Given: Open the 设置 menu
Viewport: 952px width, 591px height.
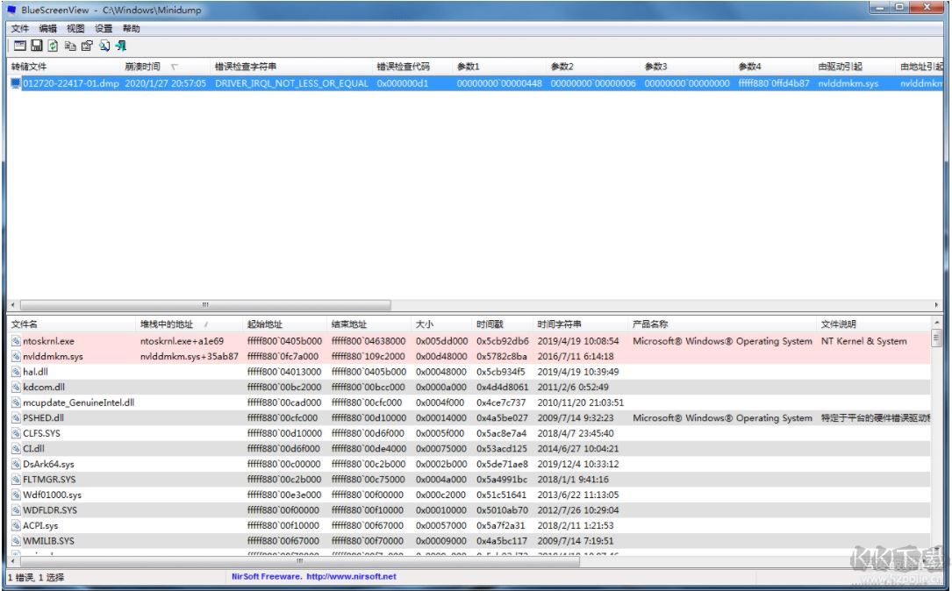Looking at the screenshot, I should [104, 29].
